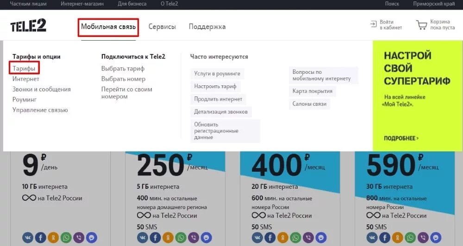Open Звонки и сообщения link

[x=42, y=89]
